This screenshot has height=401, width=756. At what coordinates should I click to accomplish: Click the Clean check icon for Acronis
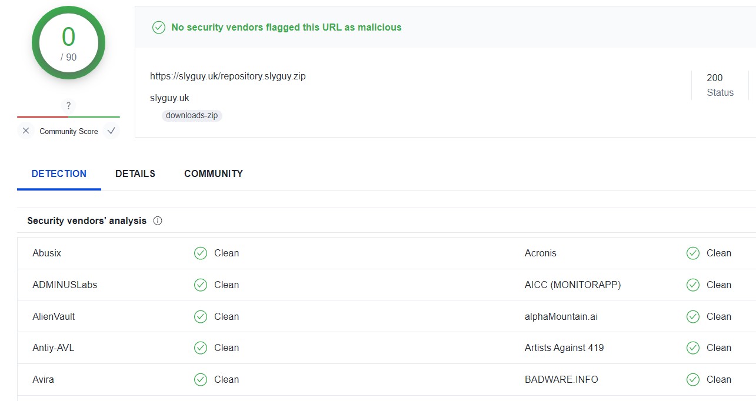click(693, 253)
